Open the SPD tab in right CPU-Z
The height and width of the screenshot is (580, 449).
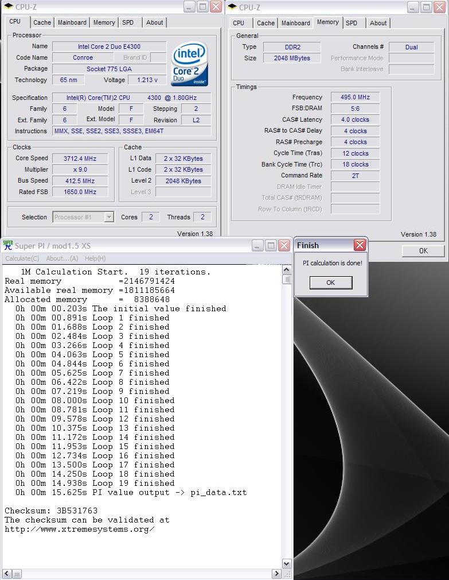coord(352,23)
